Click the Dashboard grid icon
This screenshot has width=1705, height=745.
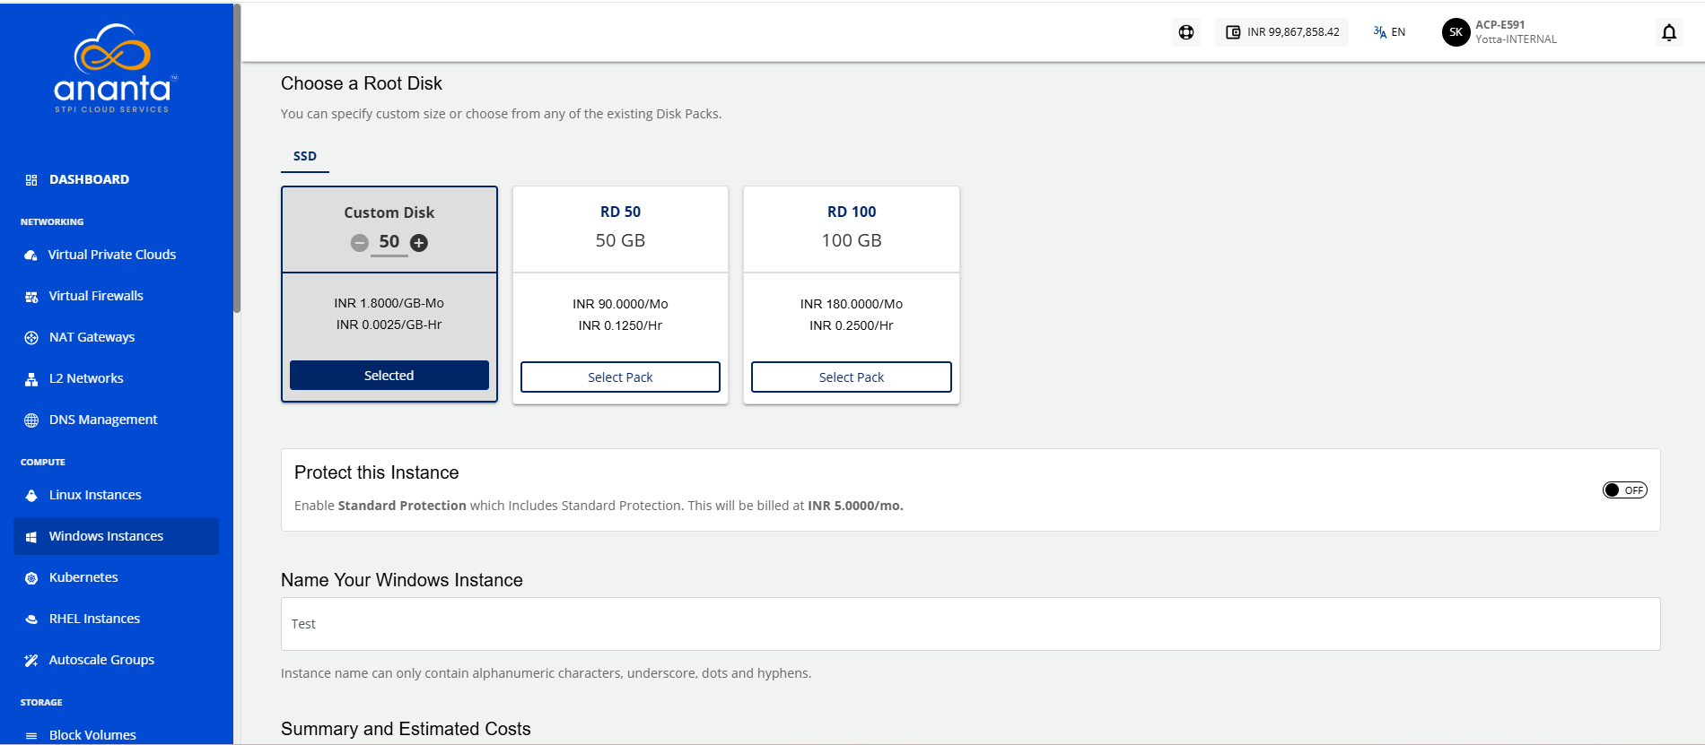pyautogui.click(x=31, y=180)
